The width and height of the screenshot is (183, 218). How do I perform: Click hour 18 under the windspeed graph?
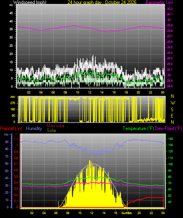pos(126,92)
